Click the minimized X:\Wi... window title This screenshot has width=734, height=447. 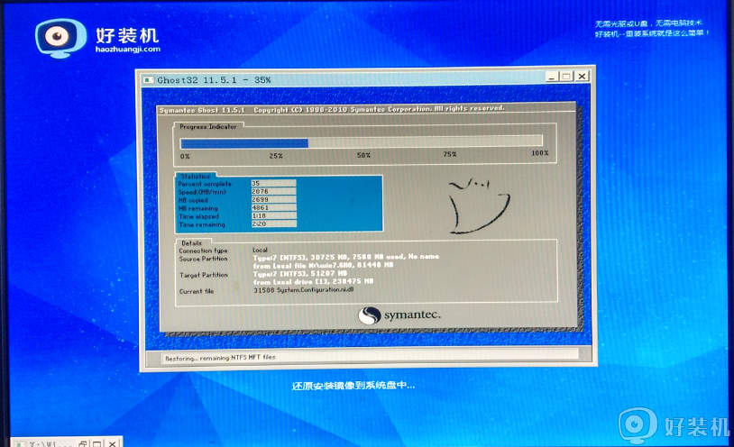[50, 443]
